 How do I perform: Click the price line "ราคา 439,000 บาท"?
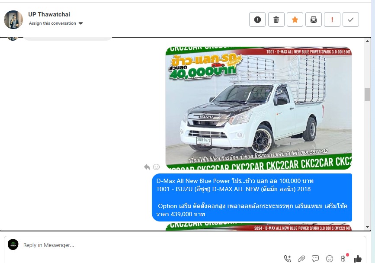pos(180,214)
